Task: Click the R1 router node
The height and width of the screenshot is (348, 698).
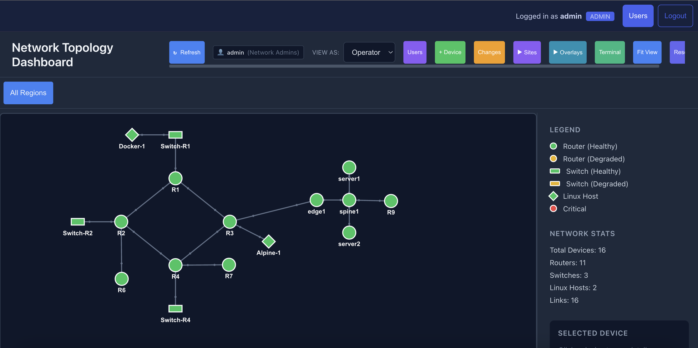Action: tap(175, 178)
